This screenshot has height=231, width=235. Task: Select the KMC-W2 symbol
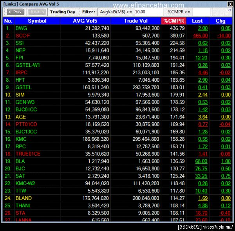click(25, 183)
